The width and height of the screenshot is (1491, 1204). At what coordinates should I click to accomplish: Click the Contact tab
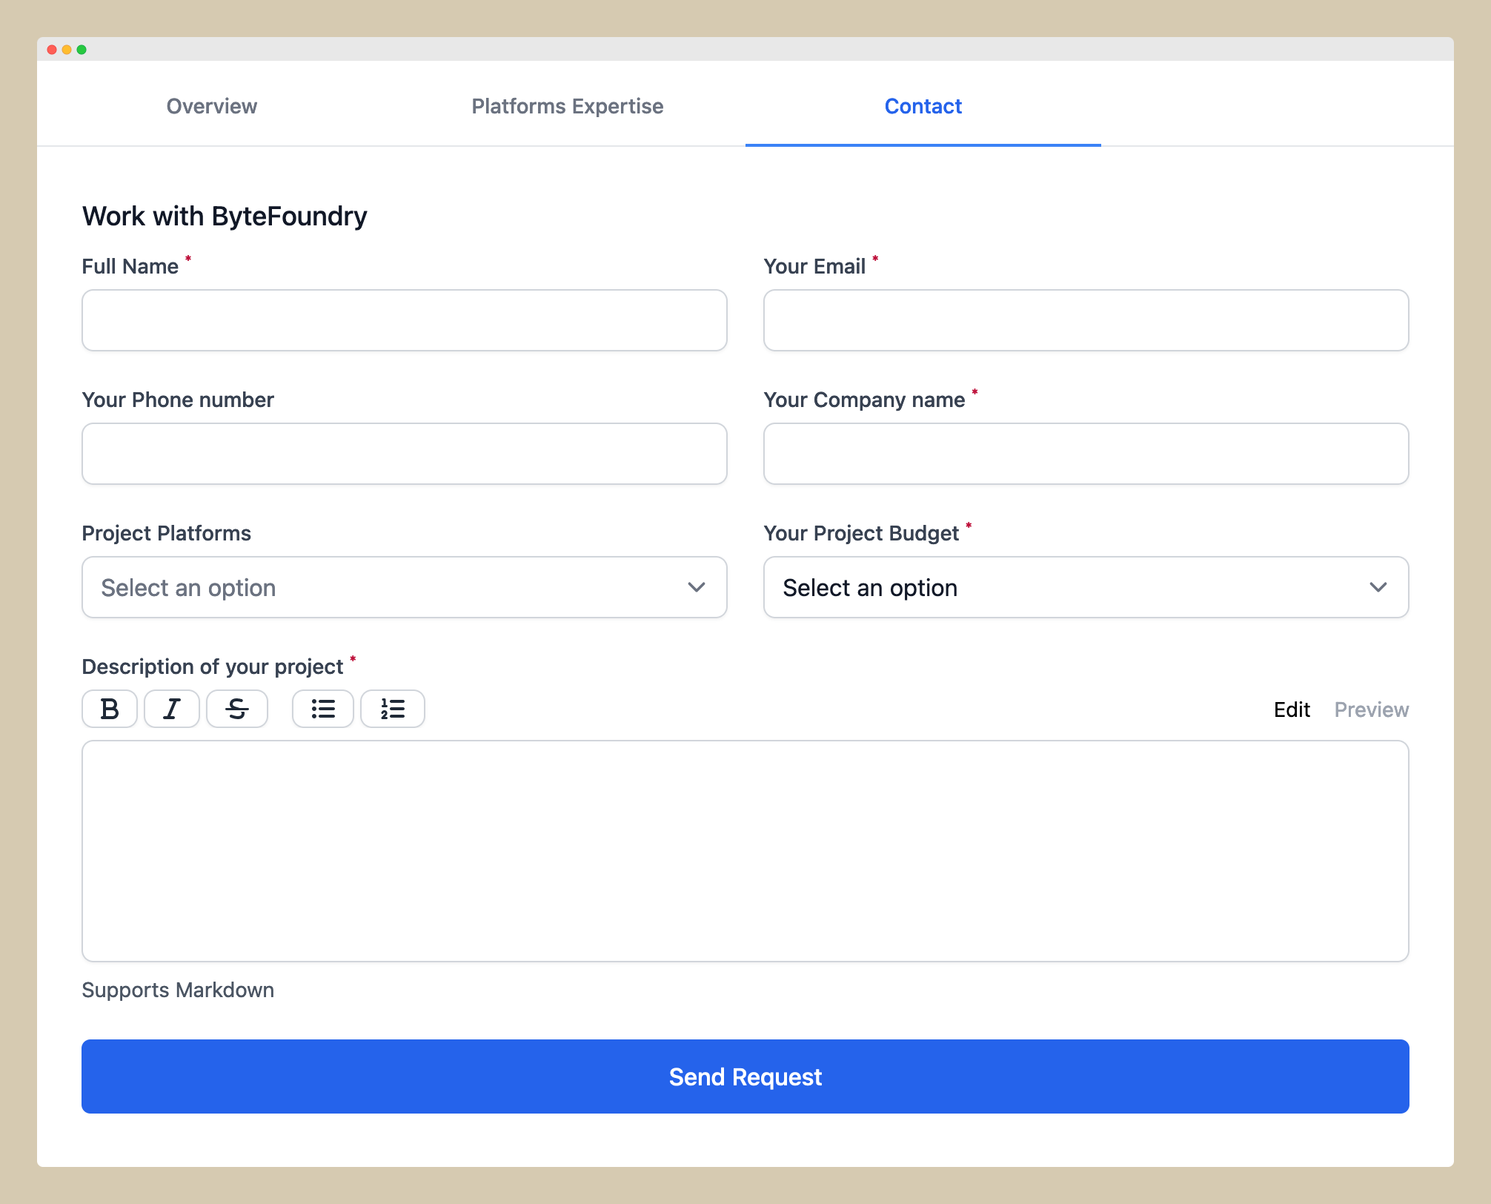coord(923,106)
